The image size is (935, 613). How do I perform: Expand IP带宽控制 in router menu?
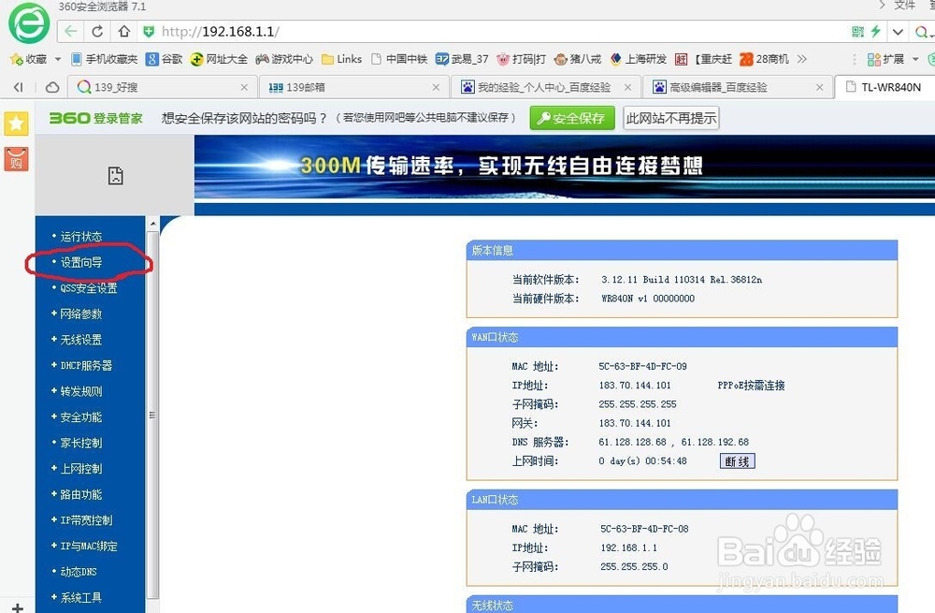pos(86,520)
